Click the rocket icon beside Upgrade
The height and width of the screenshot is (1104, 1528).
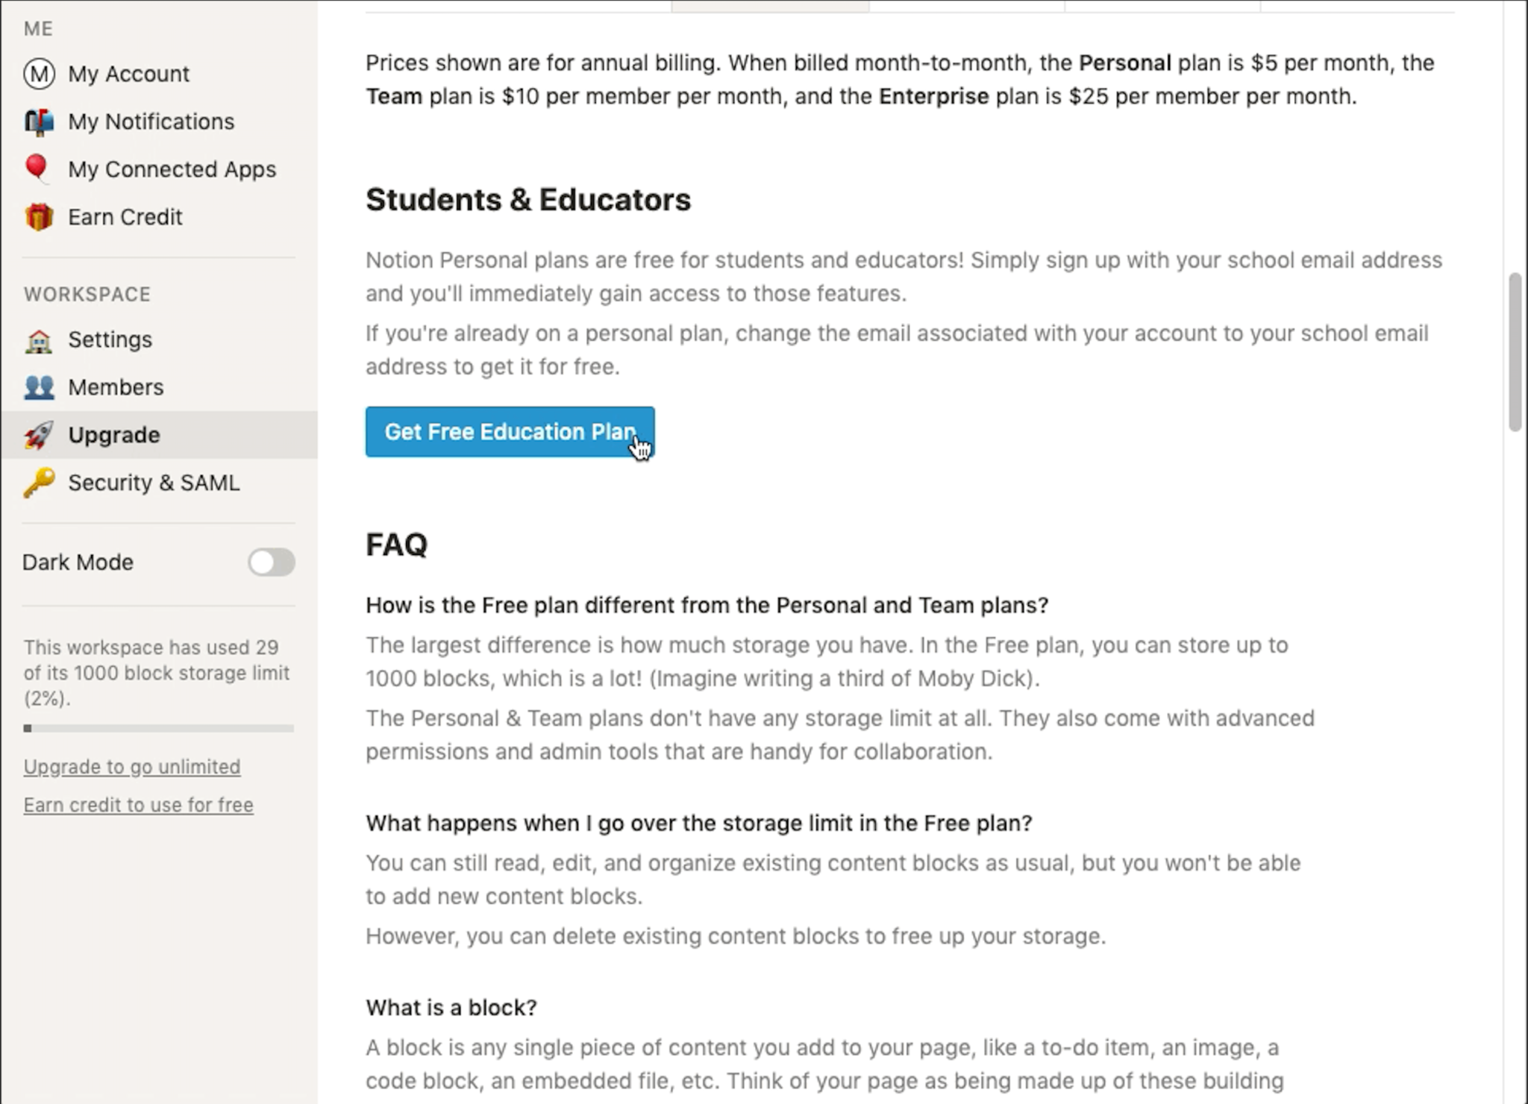tap(39, 435)
